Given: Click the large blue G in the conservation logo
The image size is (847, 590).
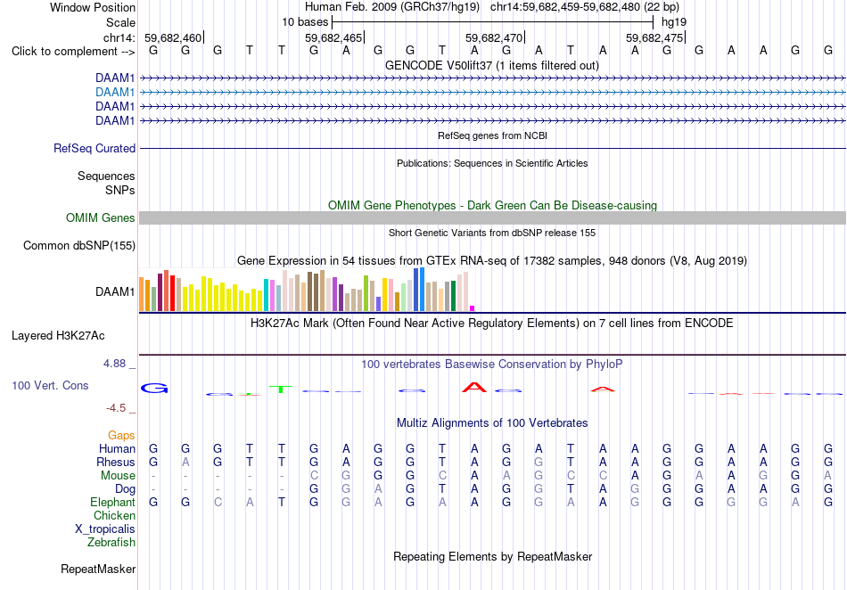Looking at the screenshot, I should pos(154,388).
